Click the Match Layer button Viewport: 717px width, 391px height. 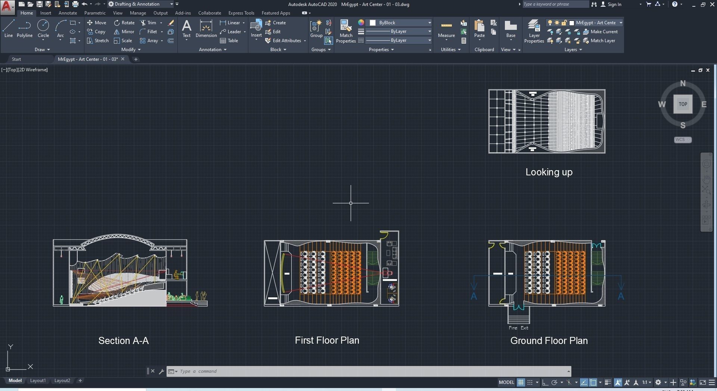[599, 41]
